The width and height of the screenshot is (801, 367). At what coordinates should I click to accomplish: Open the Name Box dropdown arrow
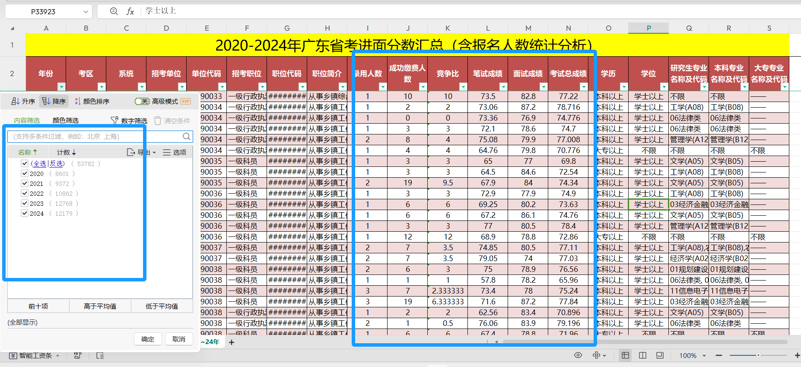click(86, 12)
